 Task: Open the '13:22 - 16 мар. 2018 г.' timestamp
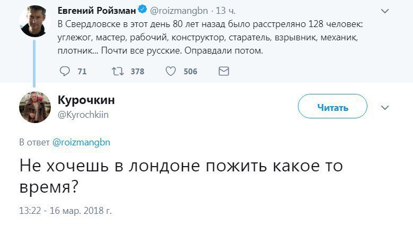click(66, 210)
